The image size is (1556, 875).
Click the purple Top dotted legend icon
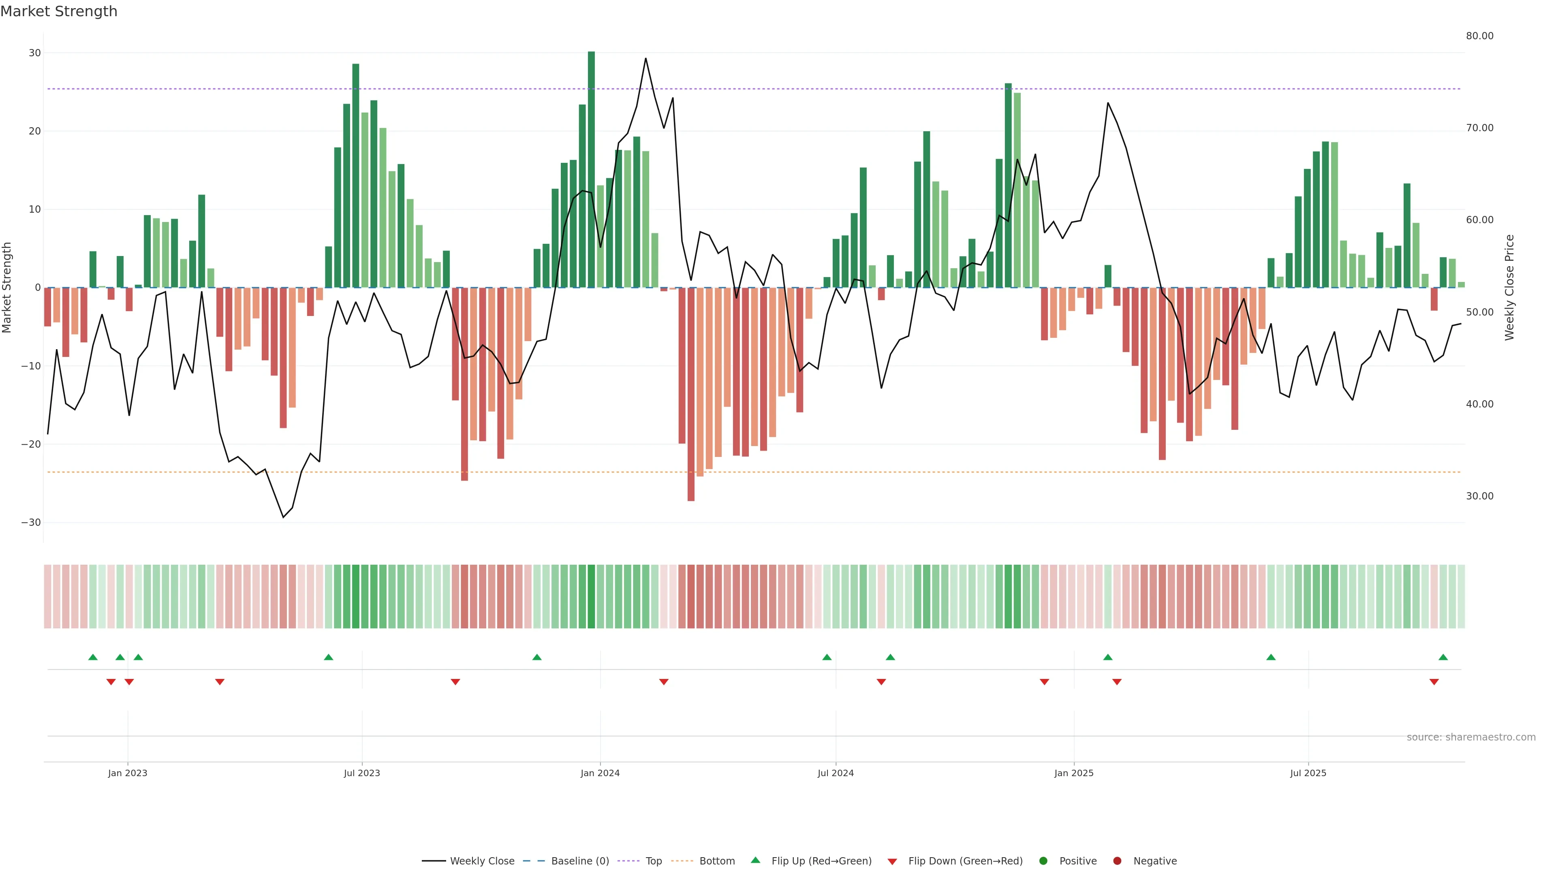[628, 860]
